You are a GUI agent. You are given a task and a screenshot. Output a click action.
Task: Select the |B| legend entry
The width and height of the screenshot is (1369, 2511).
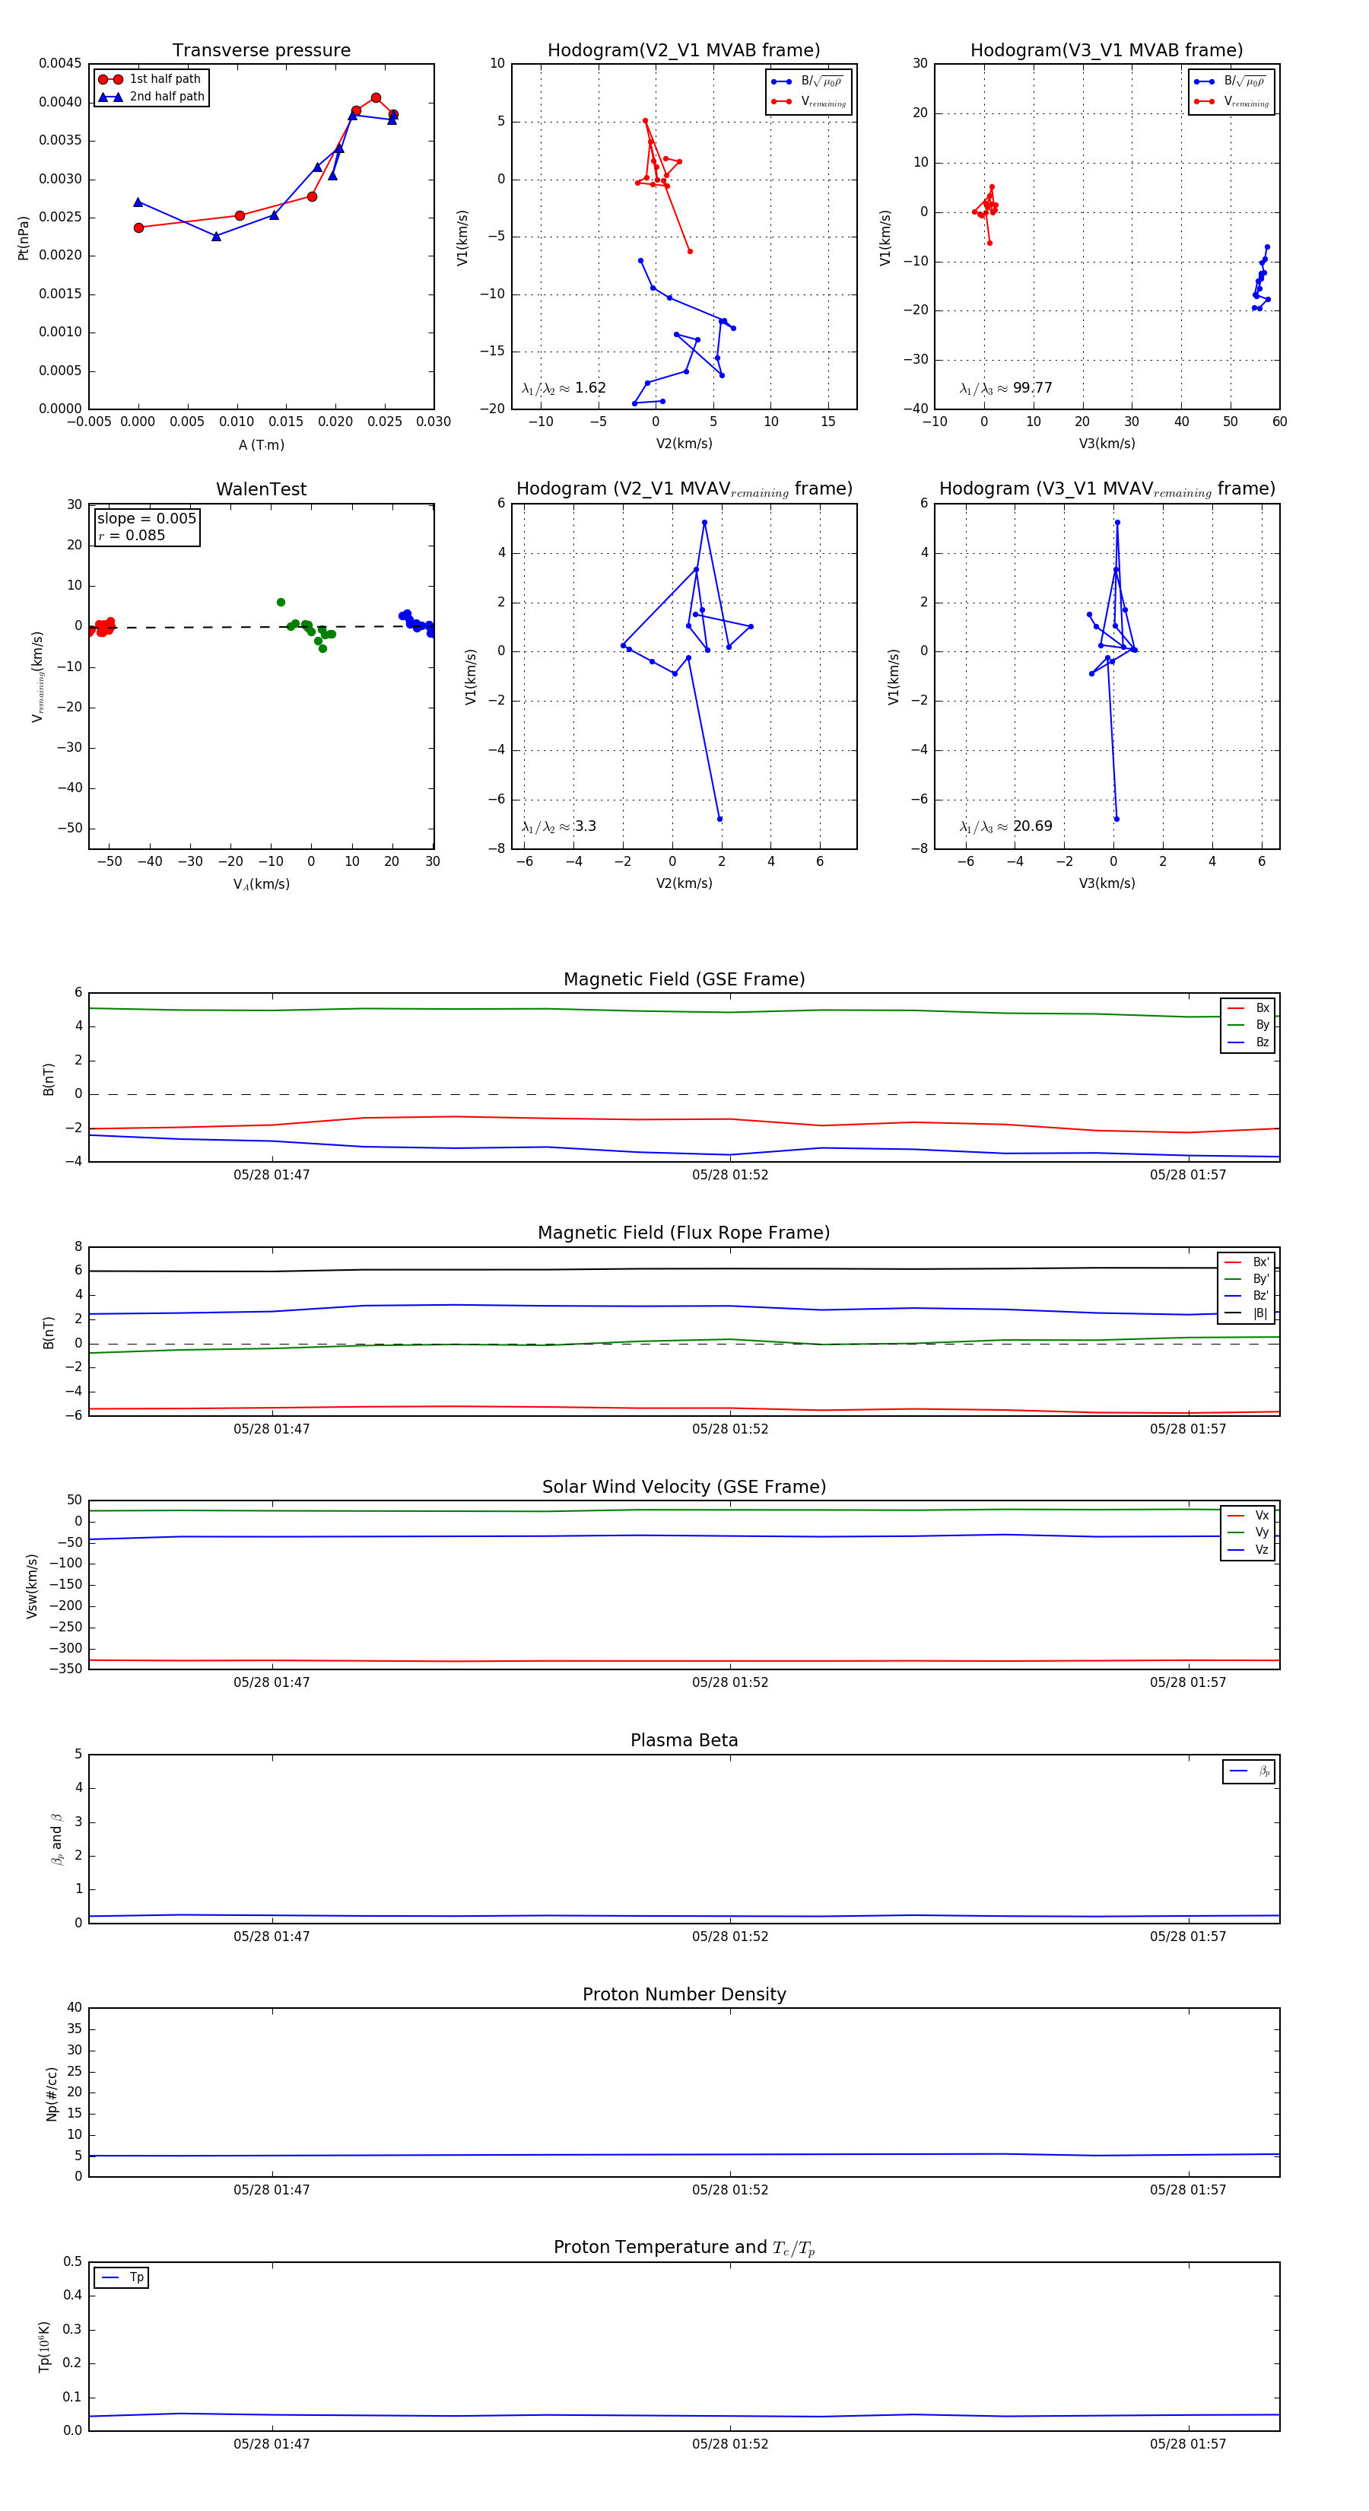[1247, 1314]
